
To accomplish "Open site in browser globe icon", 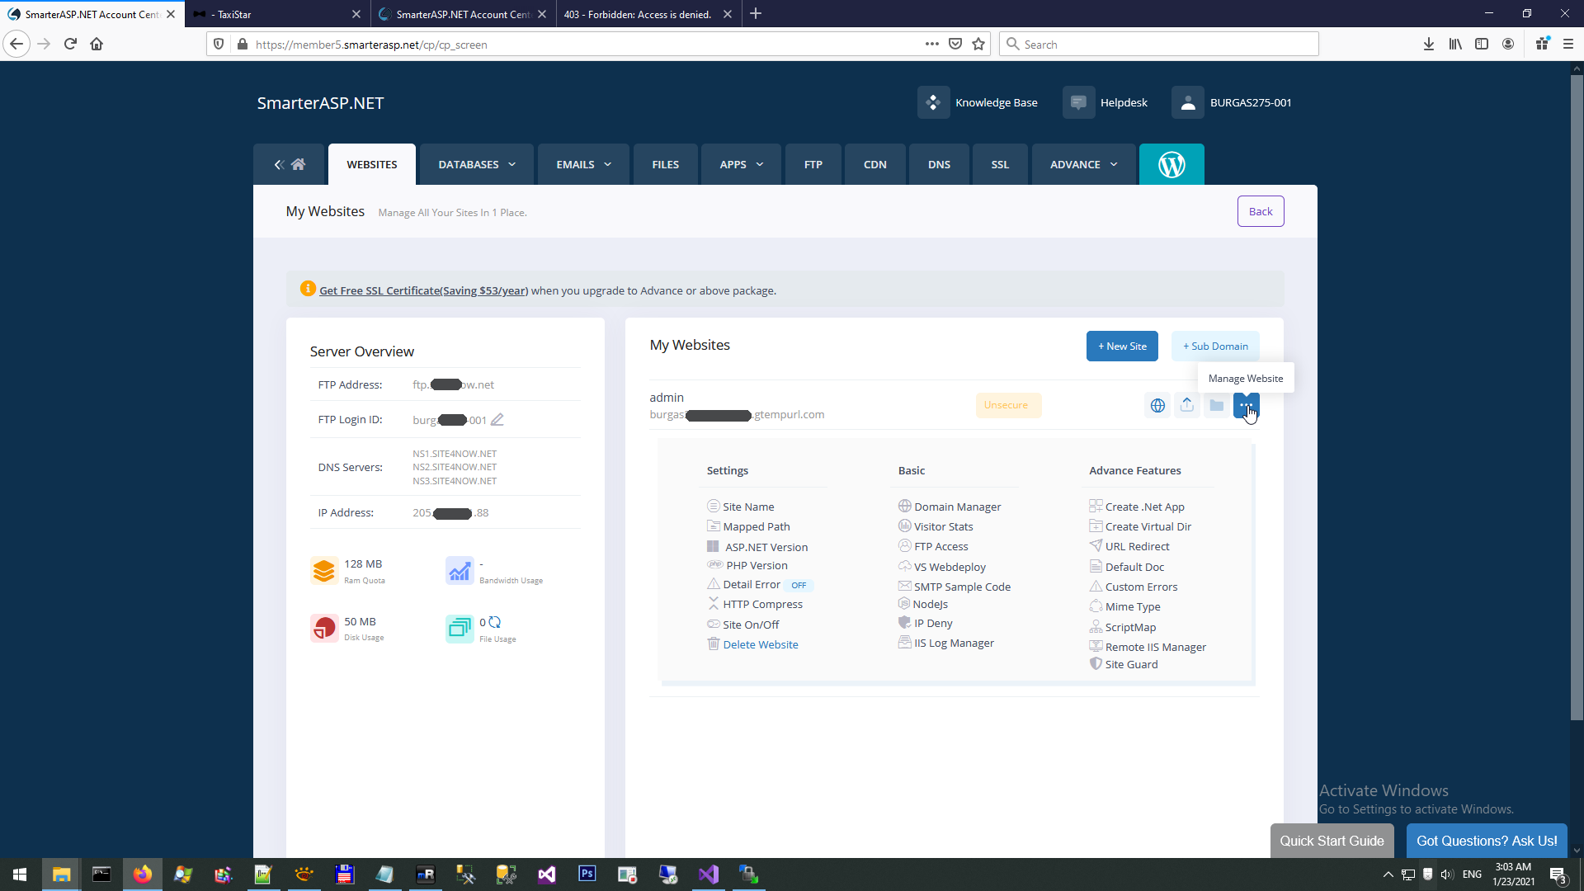I will [1157, 405].
